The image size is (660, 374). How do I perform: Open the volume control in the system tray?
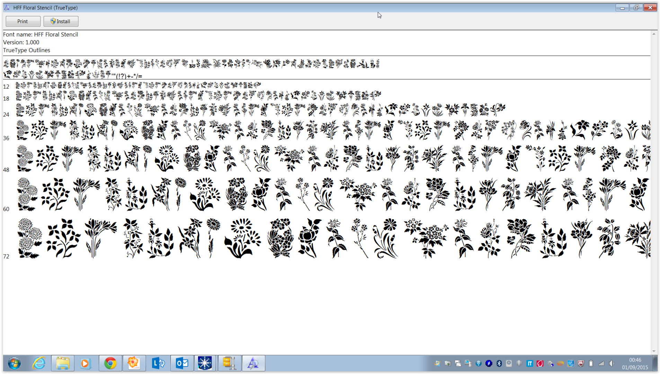(612, 364)
